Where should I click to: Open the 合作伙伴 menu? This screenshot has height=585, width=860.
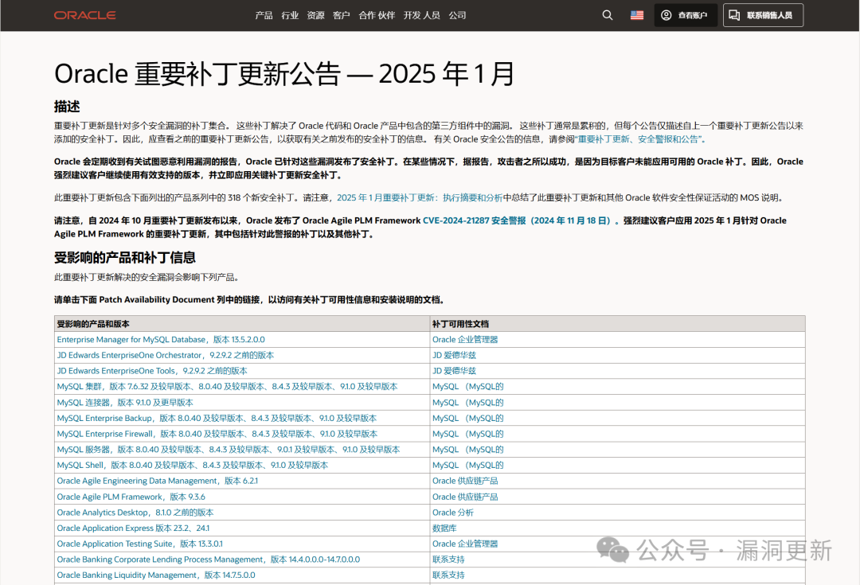[x=377, y=15]
